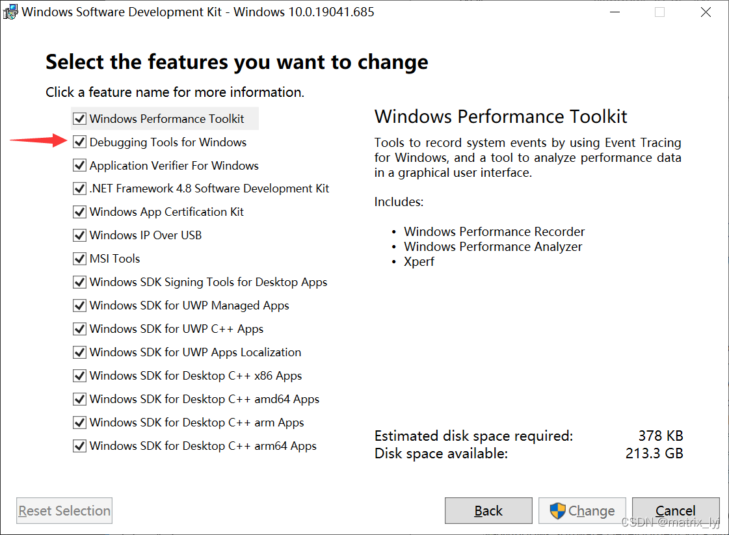Select the .NET Framework 4.8 Software Development Kit name

tap(209, 189)
